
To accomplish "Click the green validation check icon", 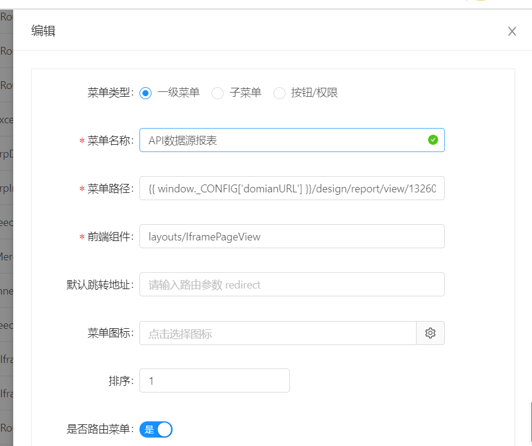I will click(x=433, y=139).
